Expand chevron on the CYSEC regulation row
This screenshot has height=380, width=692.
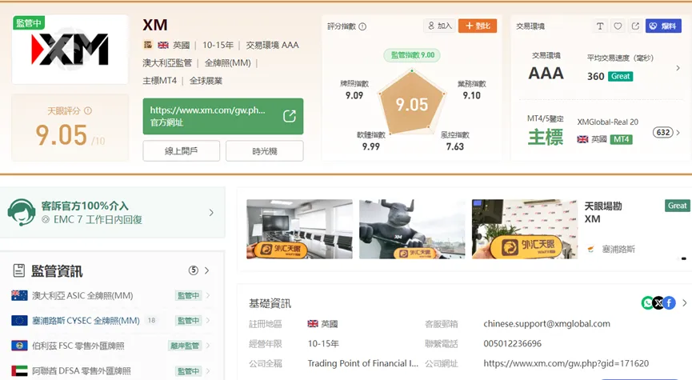point(208,321)
